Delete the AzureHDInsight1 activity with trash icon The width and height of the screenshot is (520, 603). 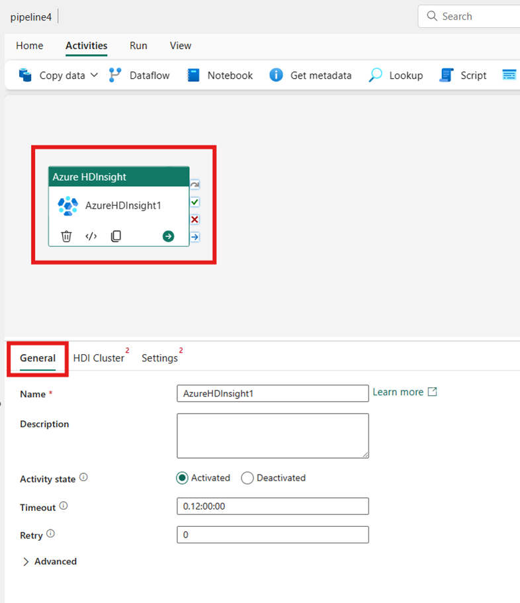[67, 236]
